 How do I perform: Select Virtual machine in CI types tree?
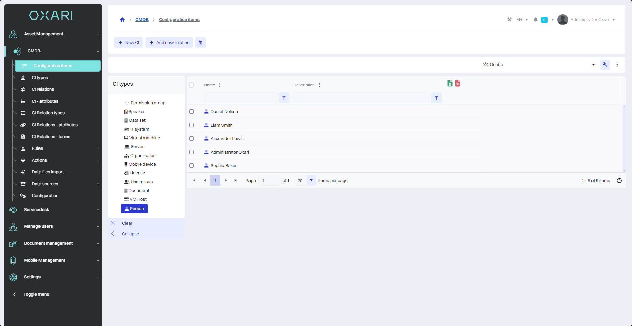click(144, 138)
